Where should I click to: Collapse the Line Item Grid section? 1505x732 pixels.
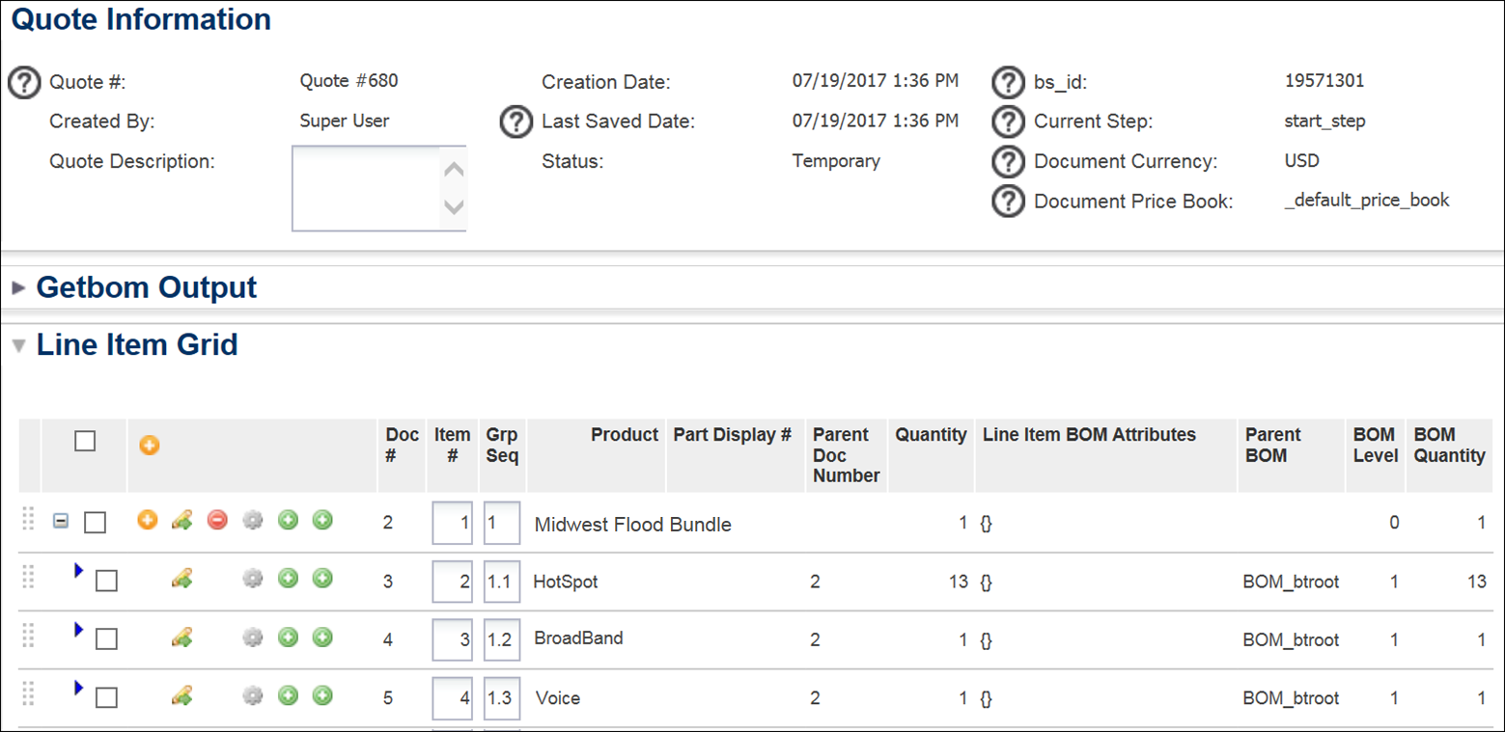[x=18, y=345]
